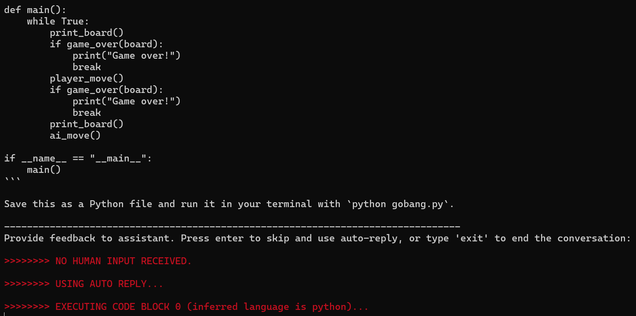Click the second print("Game over!") line
Screen dimensions: 636x316
(x=126, y=101)
